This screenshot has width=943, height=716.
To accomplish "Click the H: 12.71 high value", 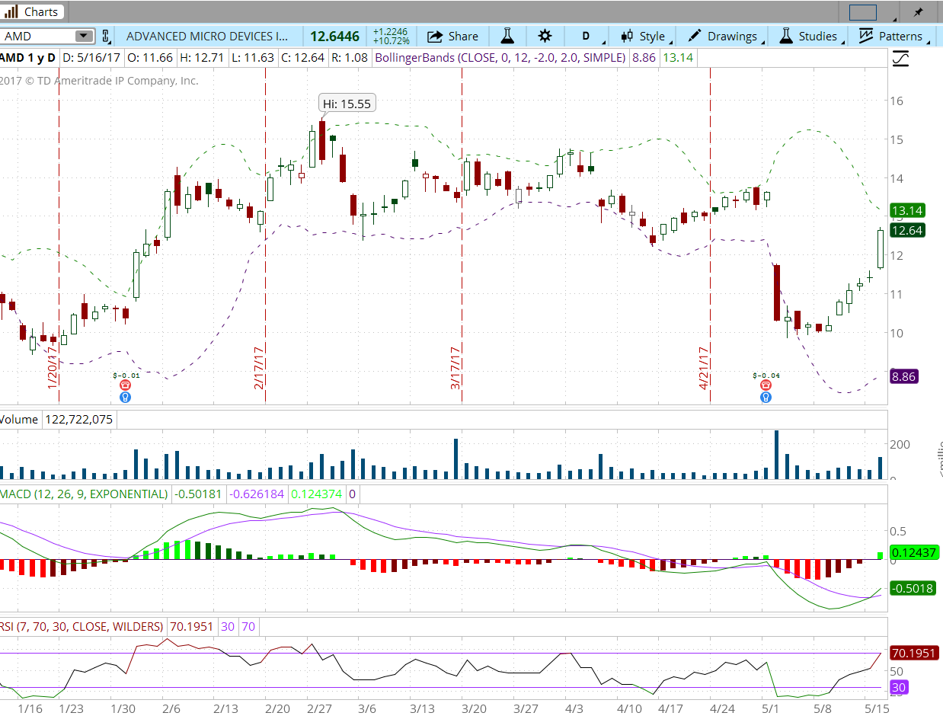I will click(202, 58).
